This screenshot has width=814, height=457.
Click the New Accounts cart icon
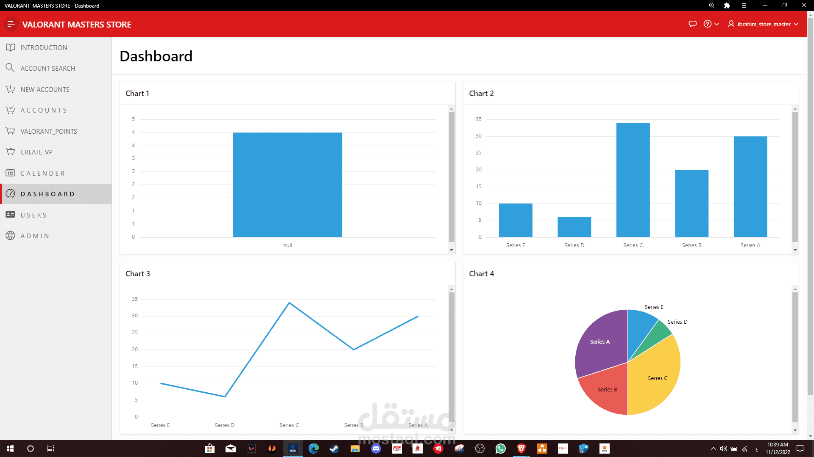pos(11,89)
